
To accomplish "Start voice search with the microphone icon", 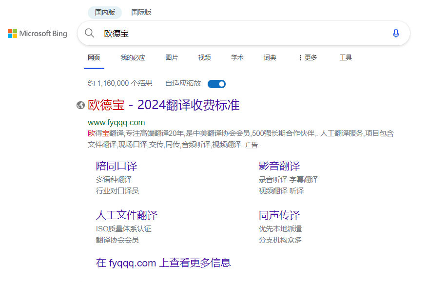I will (396, 34).
